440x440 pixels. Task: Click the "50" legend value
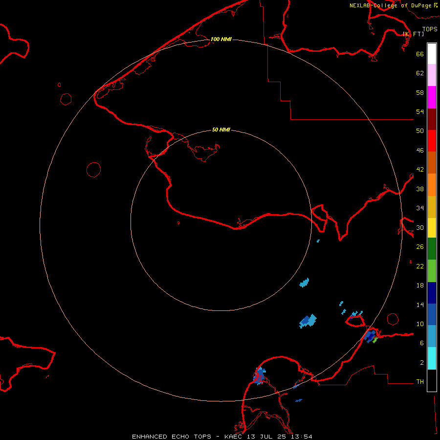tap(420, 131)
